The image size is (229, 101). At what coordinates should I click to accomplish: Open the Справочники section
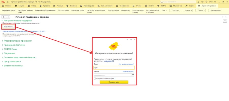pyautogui.click(x=123, y=6)
